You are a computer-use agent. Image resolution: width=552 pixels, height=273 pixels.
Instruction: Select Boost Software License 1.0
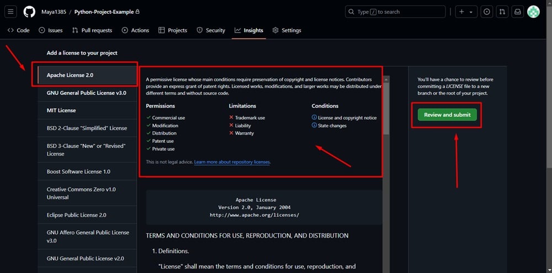[x=87, y=172]
